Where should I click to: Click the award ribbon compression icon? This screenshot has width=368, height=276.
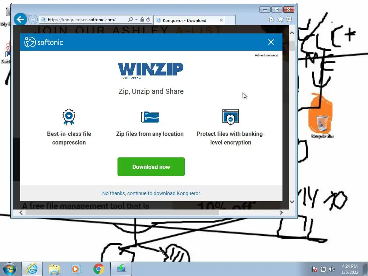click(x=69, y=117)
